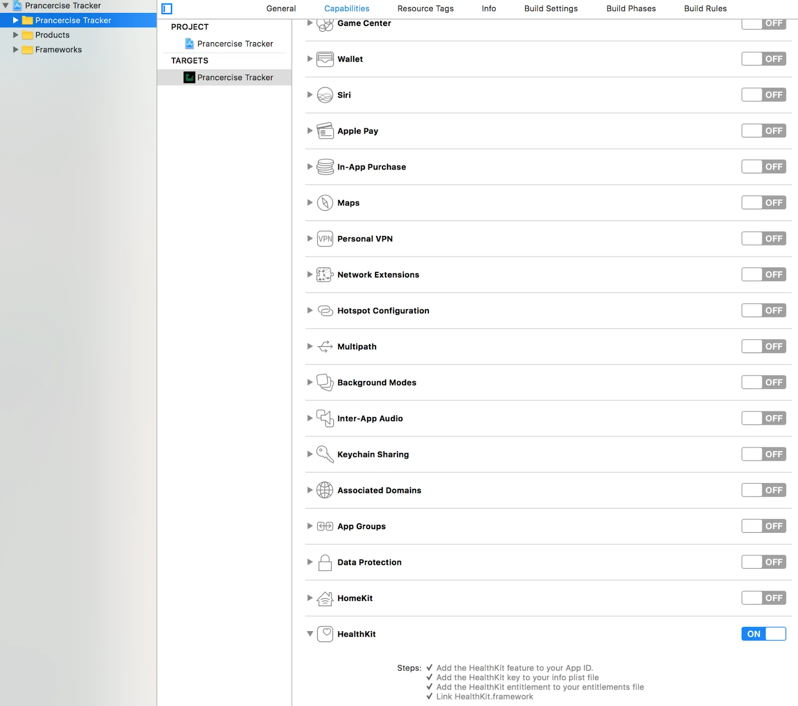Expand the Hotspot Configuration section
This screenshot has height=706, width=798.
pyautogui.click(x=310, y=310)
